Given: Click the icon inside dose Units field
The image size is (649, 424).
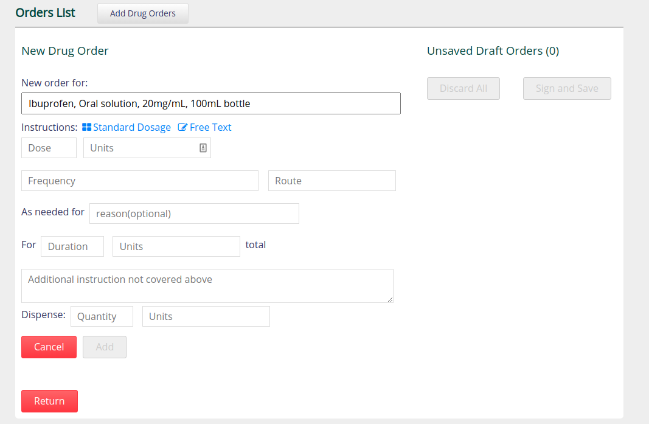Looking at the screenshot, I should (203, 148).
